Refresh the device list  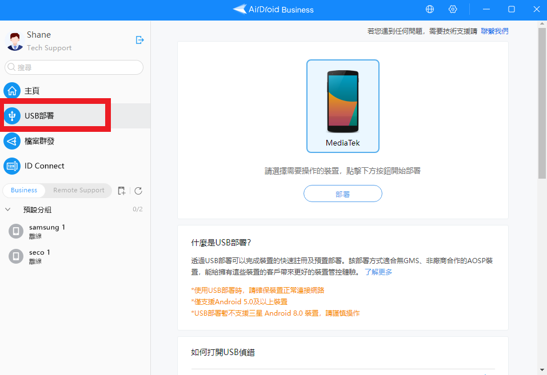click(x=138, y=191)
